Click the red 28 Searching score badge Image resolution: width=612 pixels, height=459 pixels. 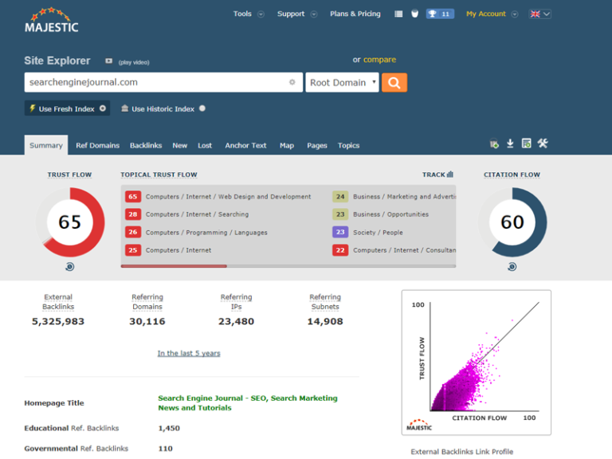tap(133, 214)
